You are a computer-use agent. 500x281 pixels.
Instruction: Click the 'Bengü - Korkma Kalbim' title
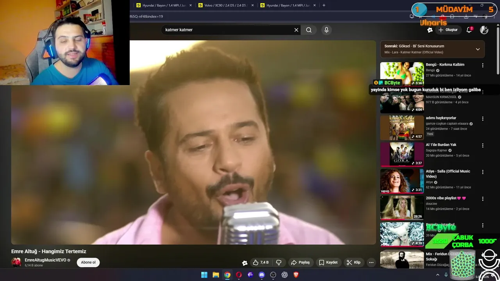(x=445, y=64)
